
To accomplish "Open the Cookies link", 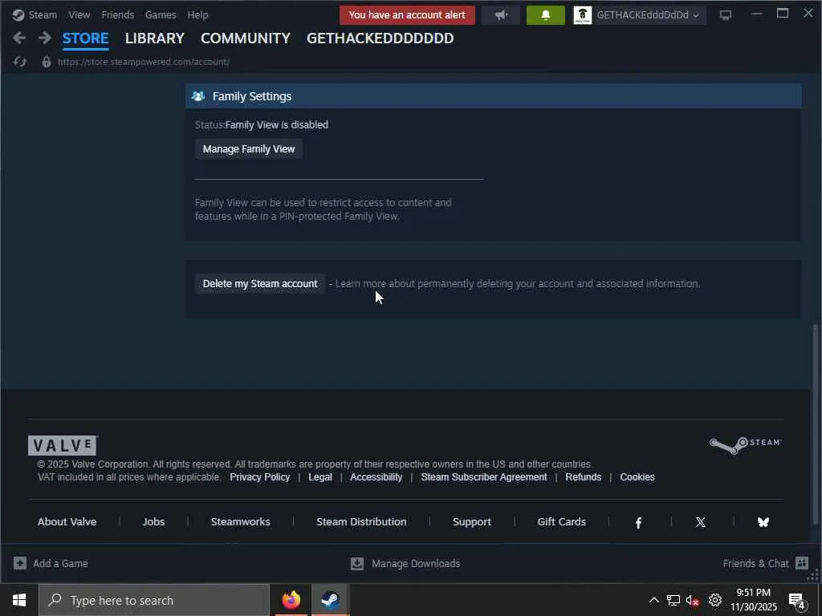I will [x=637, y=477].
